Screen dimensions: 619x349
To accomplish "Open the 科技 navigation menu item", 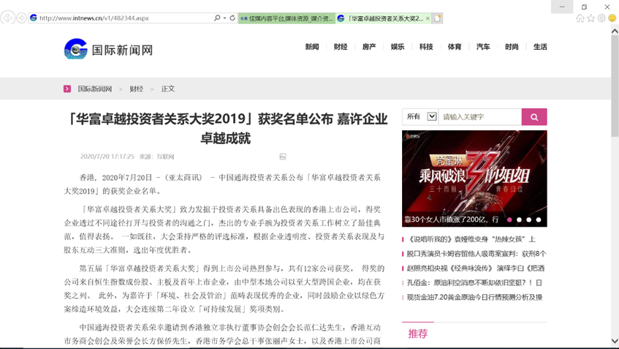I will point(426,47).
